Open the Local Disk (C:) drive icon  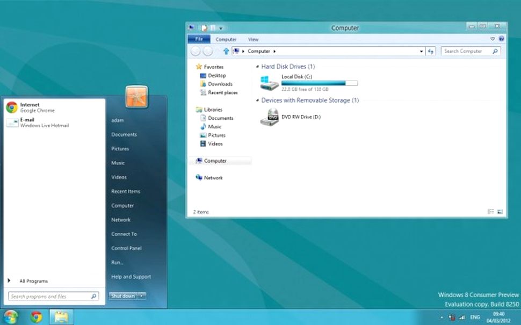269,83
